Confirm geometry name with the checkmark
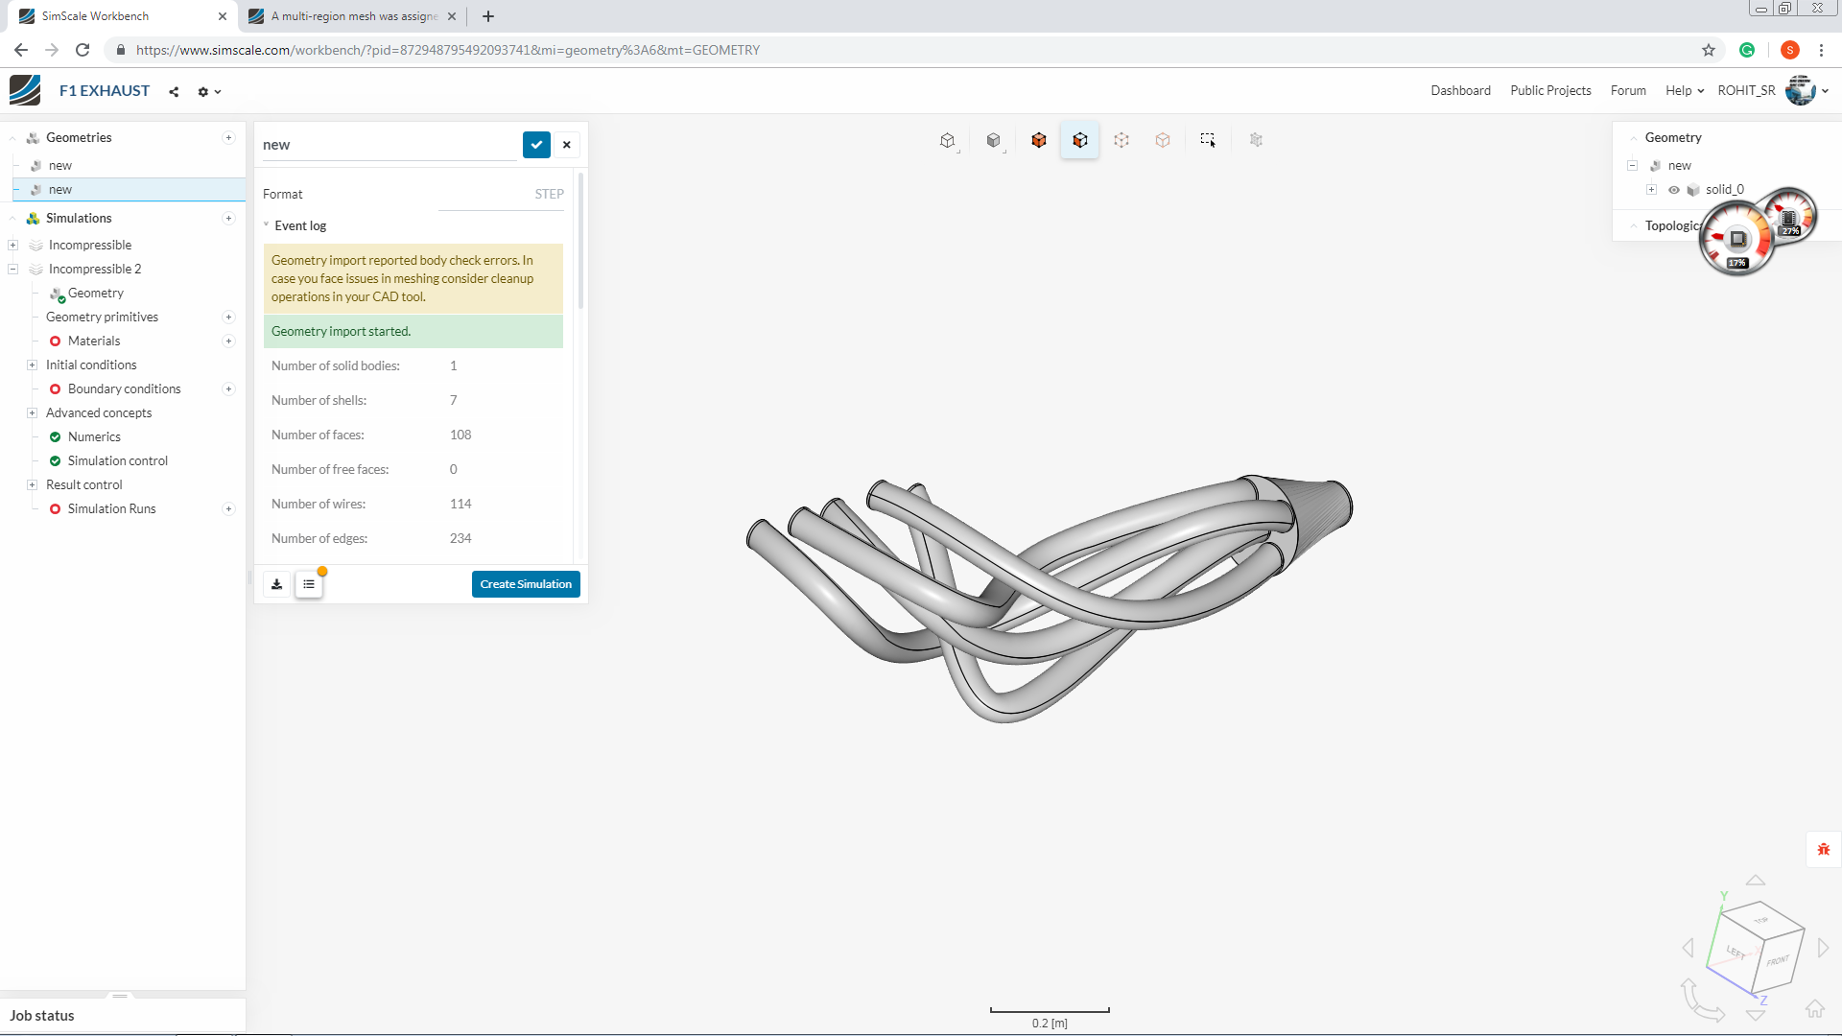The image size is (1842, 1036). point(536,145)
